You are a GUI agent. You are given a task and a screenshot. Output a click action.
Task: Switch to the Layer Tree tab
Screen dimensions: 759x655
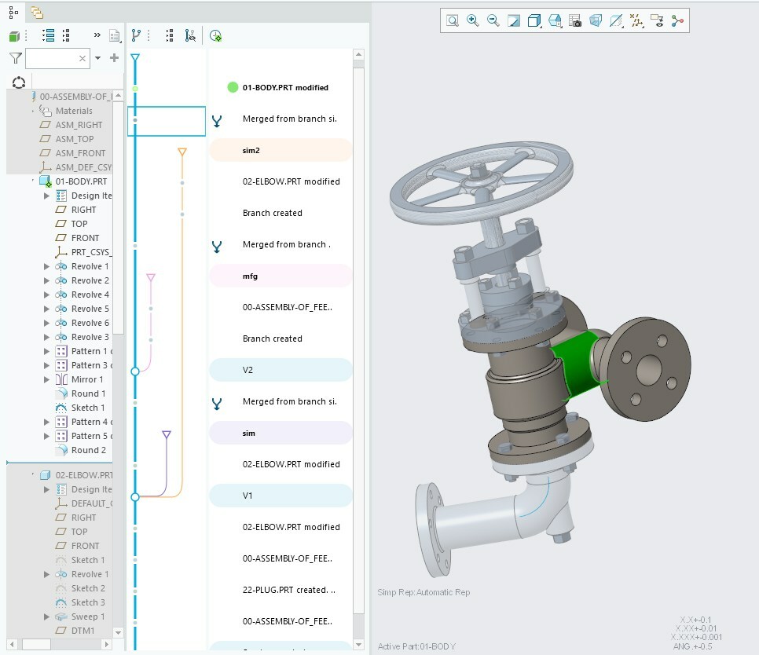tap(36, 12)
